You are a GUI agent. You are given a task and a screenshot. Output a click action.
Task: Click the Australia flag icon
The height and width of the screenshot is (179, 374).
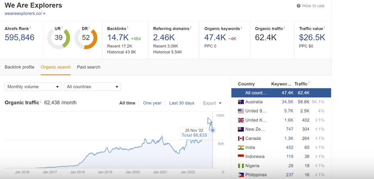[241, 102]
